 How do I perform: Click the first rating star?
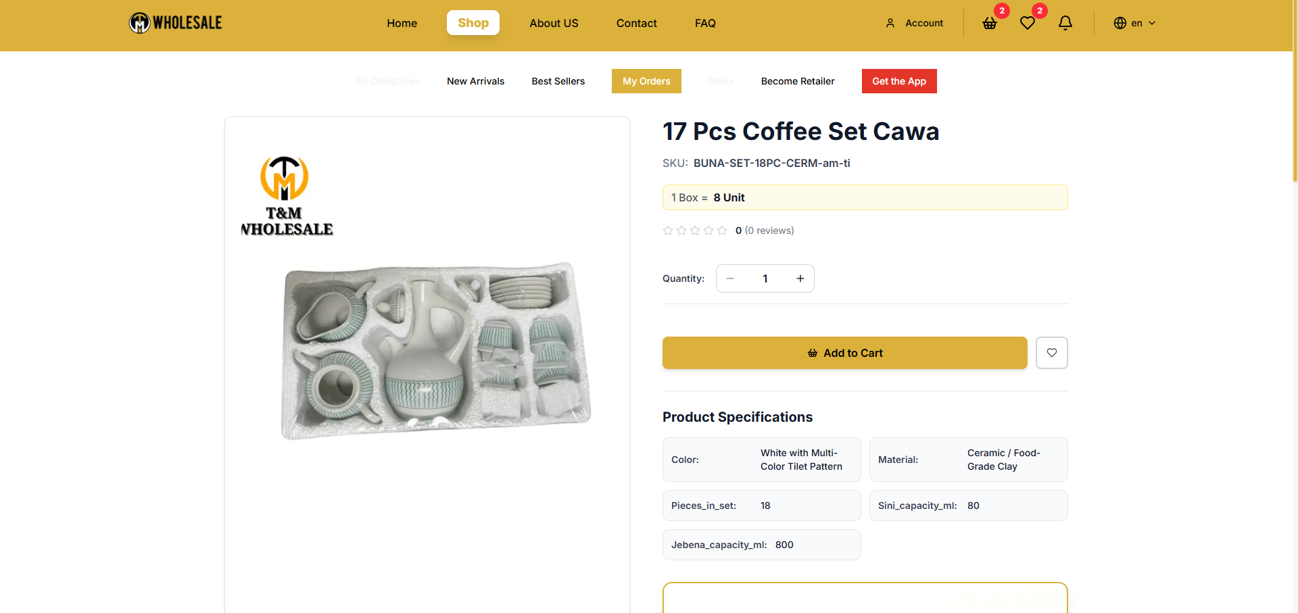point(668,230)
